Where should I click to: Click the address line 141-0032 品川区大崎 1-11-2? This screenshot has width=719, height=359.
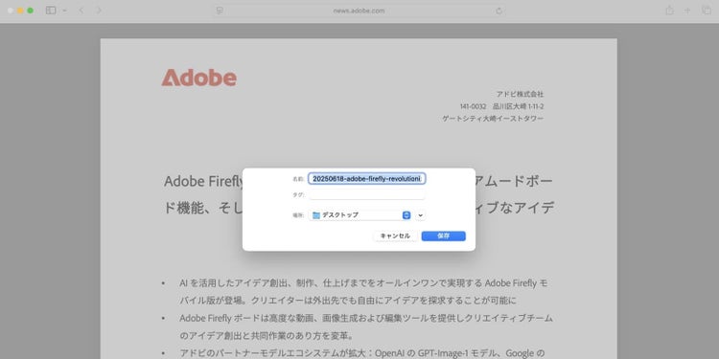[501, 106]
